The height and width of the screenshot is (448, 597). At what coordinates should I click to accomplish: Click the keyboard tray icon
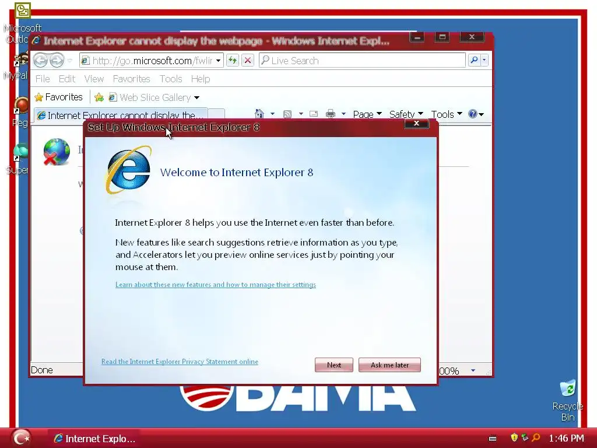pyautogui.click(x=493, y=439)
